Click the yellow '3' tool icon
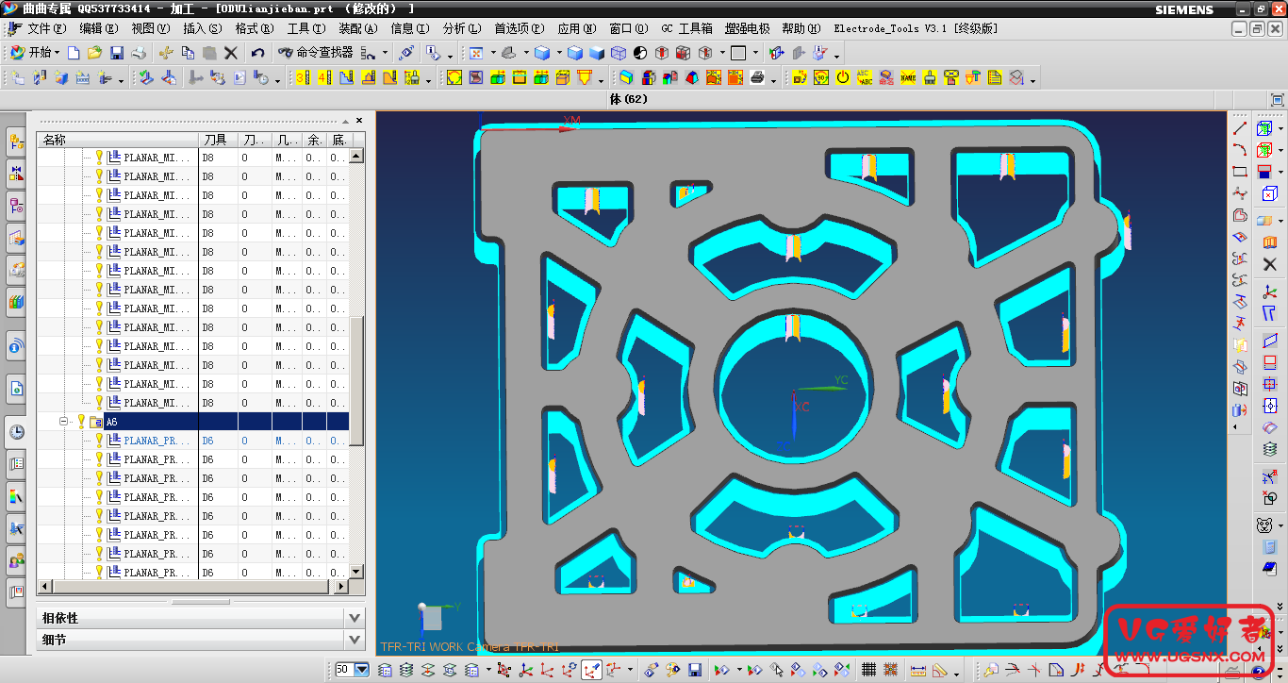The width and height of the screenshot is (1288, 683). [303, 77]
